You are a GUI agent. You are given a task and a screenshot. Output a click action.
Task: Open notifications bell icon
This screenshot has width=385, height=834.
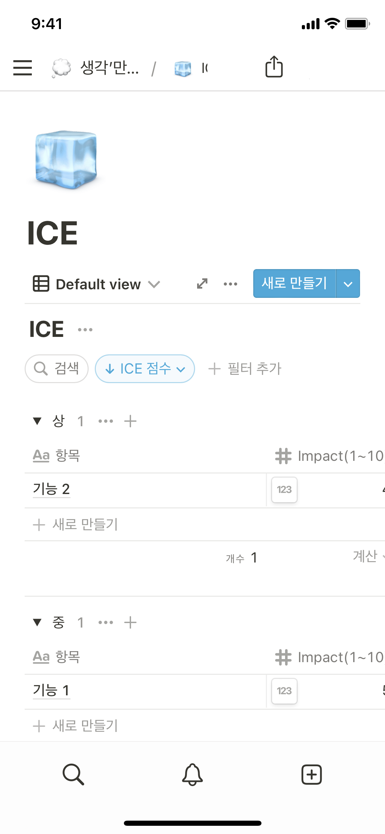click(x=192, y=774)
